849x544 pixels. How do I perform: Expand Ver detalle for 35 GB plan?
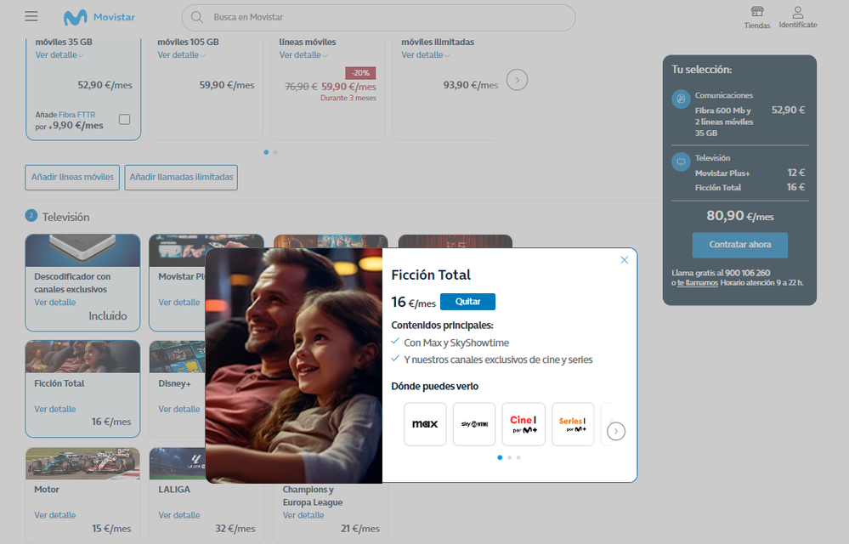pyautogui.click(x=59, y=55)
